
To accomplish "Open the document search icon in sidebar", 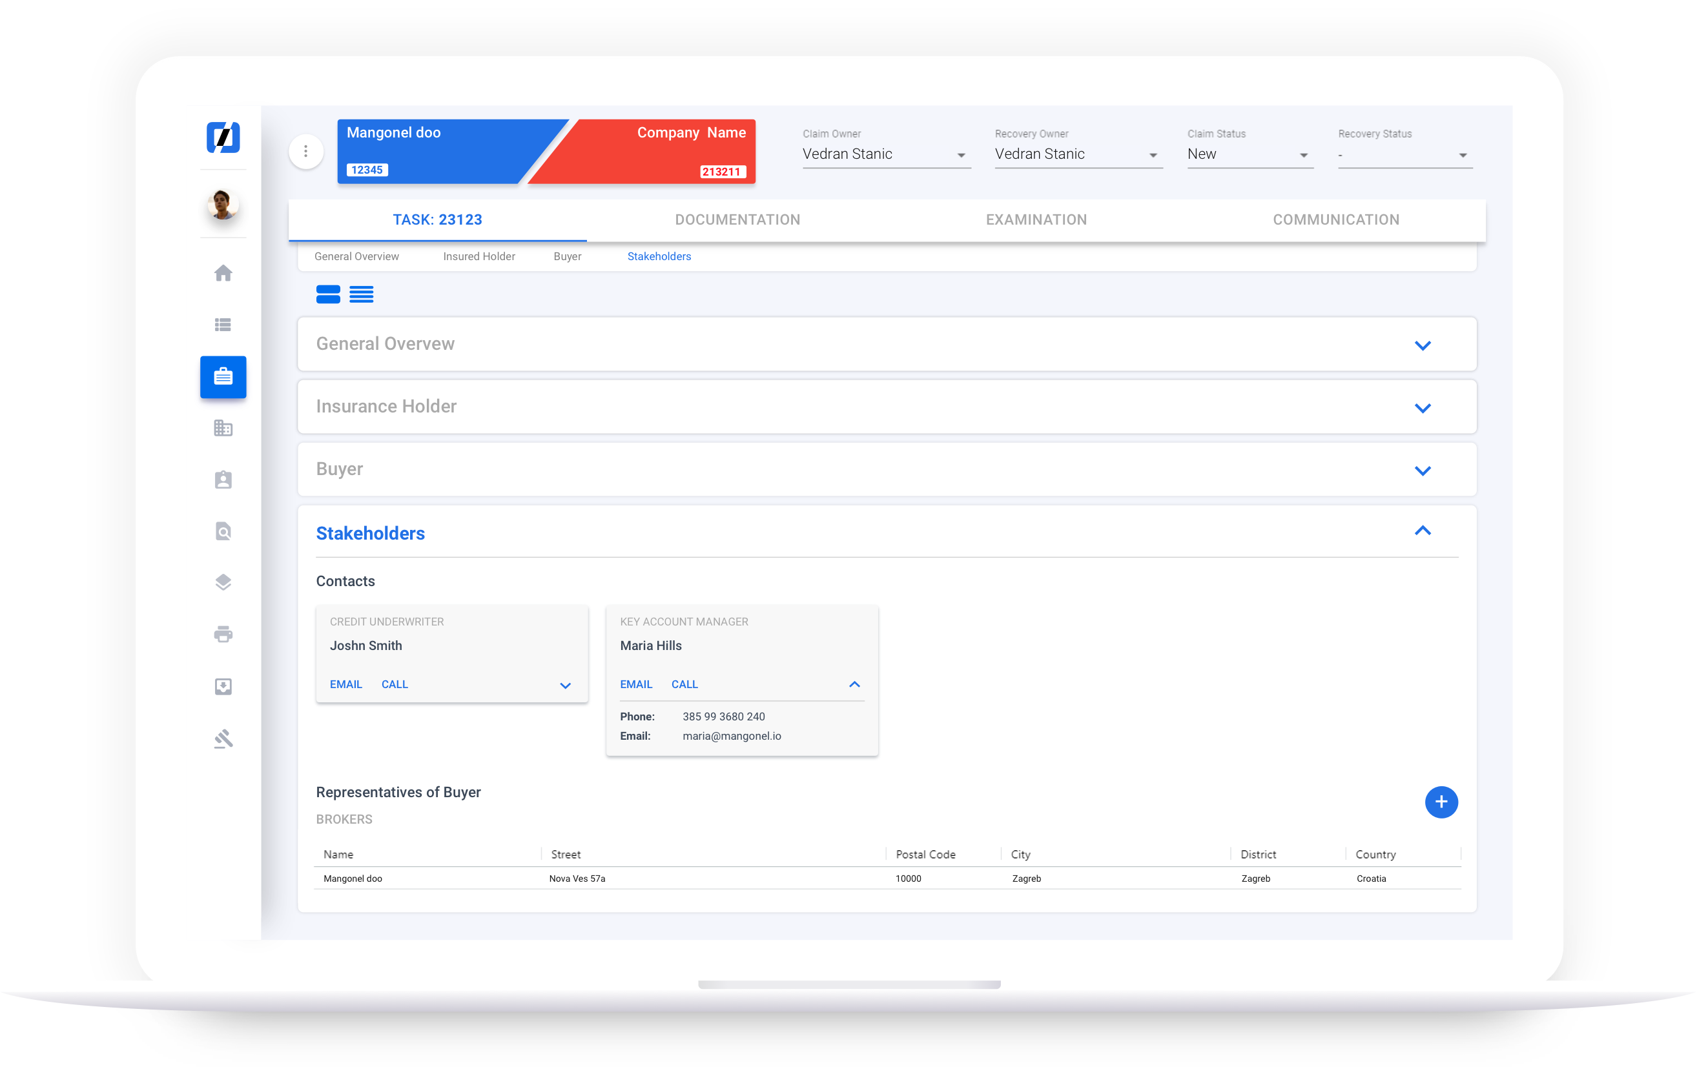I will (223, 531).
